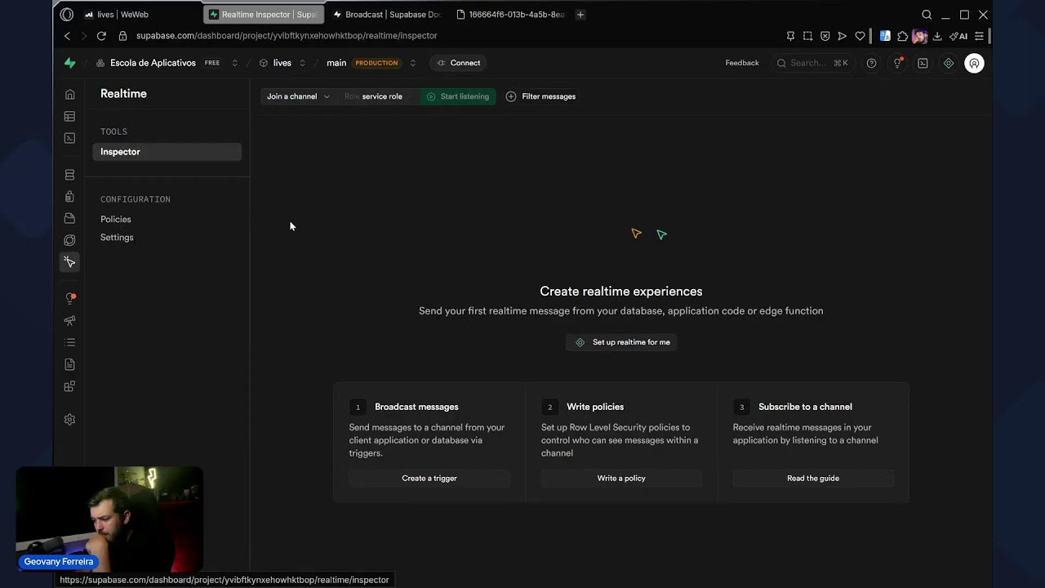The image size is (1045, 588).
Task: Open Settings under Configuration
Action: (x=117, y=238)
